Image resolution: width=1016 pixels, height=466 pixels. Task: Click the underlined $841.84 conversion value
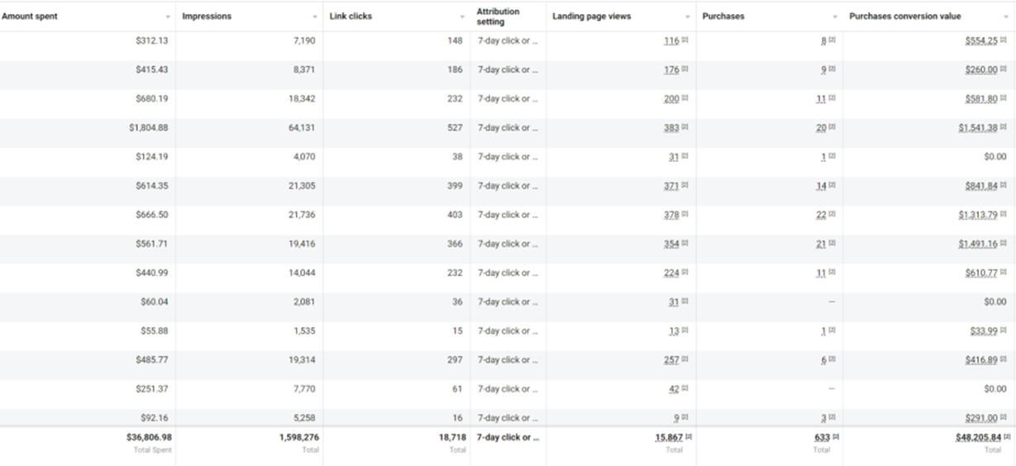(981, 186)
